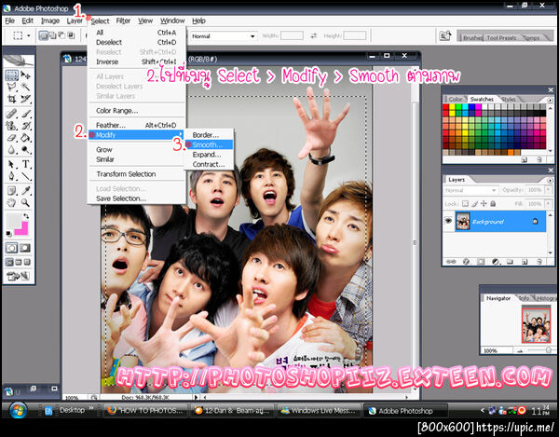This screenshot has width=559, height=437.
Task: Toggle Lock all padlock in Layers panel
Action: click(x=493, y=204)
